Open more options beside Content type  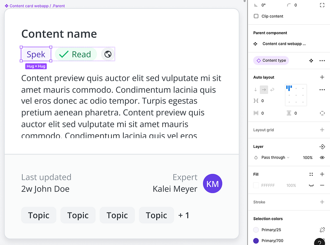coord(322,61)
